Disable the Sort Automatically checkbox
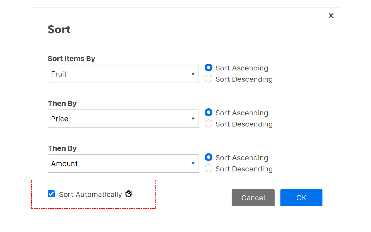The width and height of the screenshot is (371, 232). 51,194
